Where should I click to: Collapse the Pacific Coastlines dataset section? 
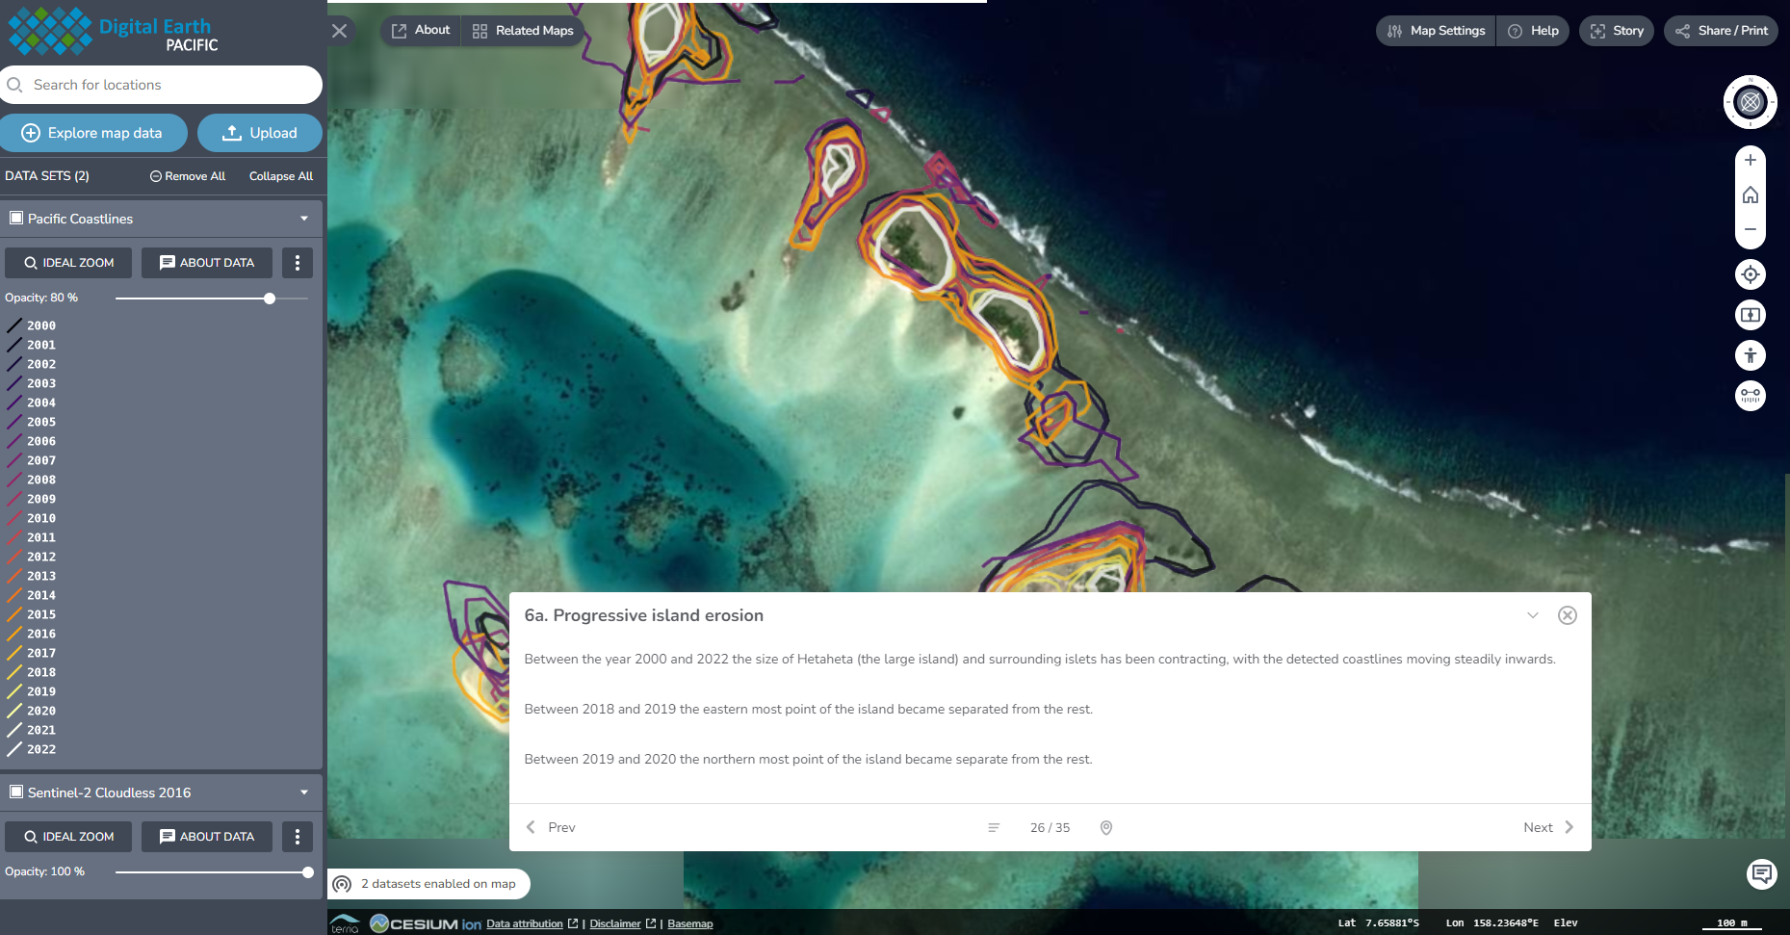point(304,219)
